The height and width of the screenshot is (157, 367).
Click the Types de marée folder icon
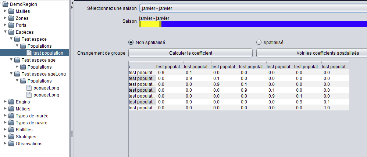point(11,116)
